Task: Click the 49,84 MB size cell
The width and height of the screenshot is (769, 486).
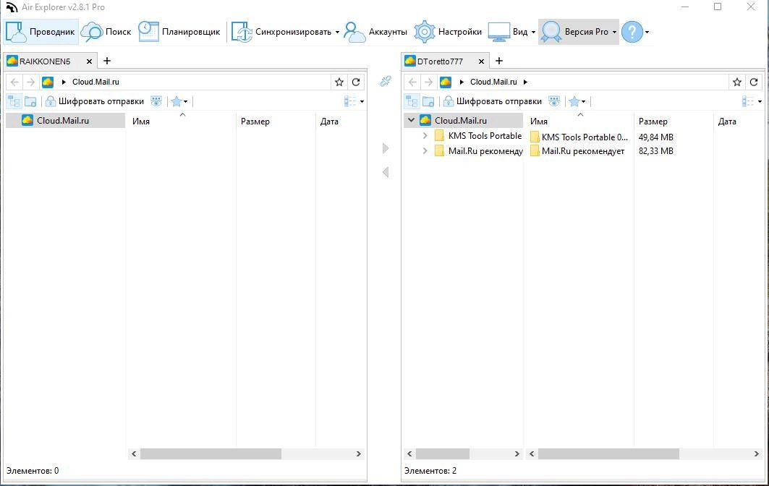Action: coord(655,137)
